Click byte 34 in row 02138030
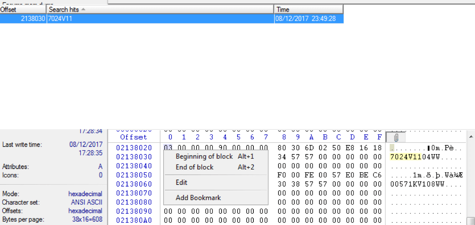 [x=282, y=157]
